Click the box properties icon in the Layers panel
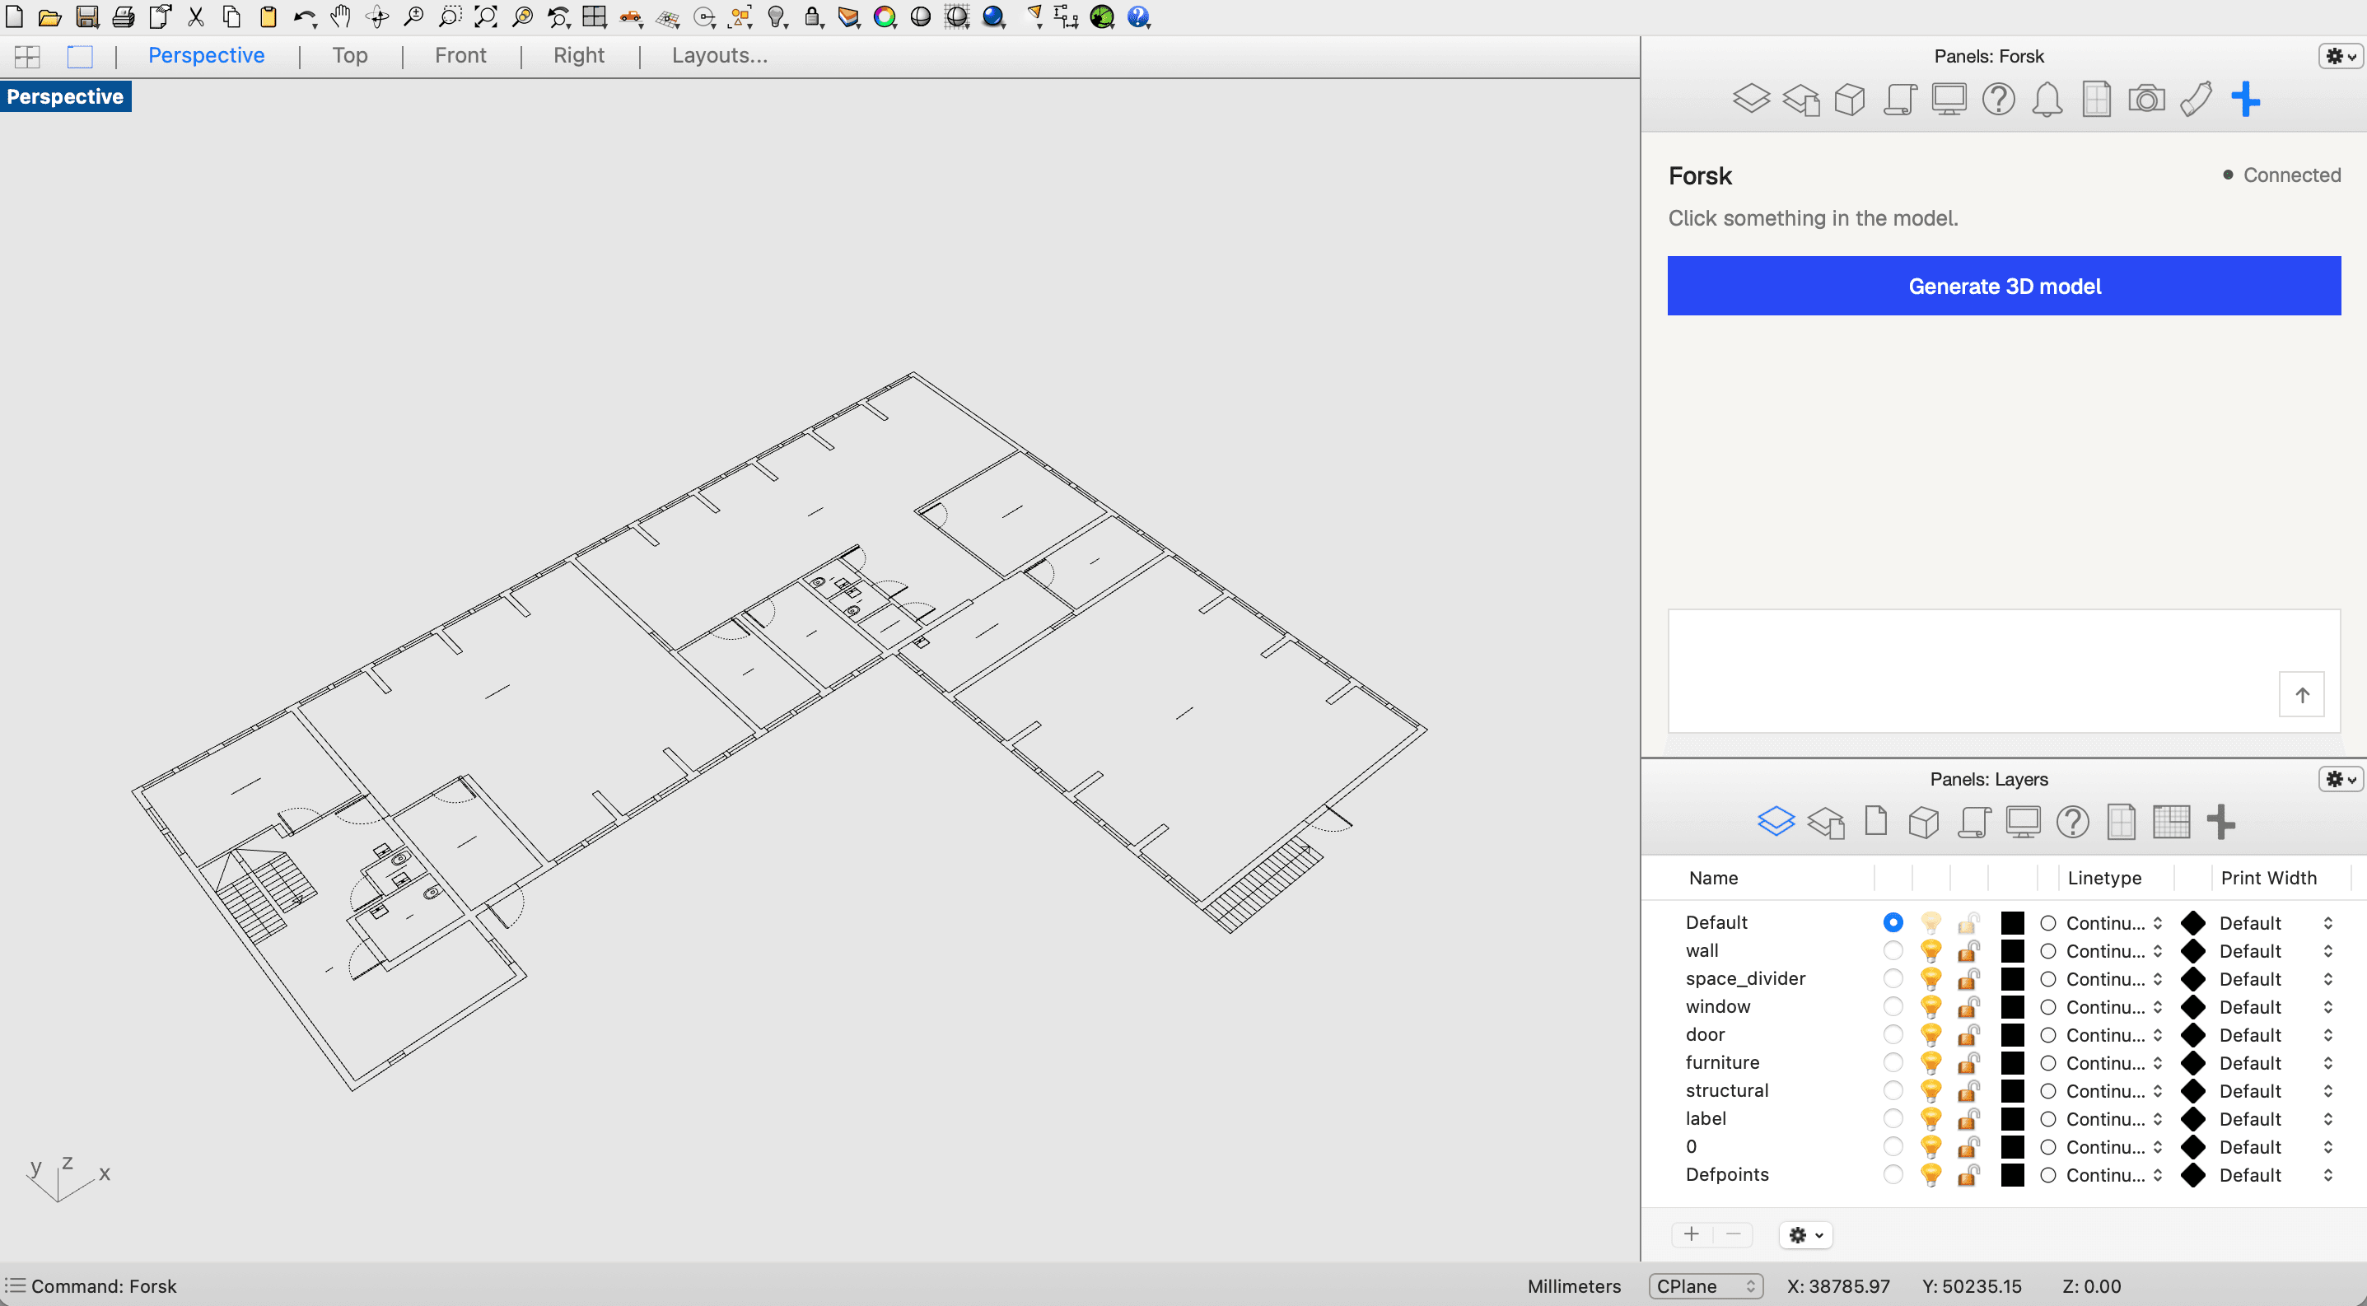Screen dimensions: 2367x1306 click(x=1924, y=821)
